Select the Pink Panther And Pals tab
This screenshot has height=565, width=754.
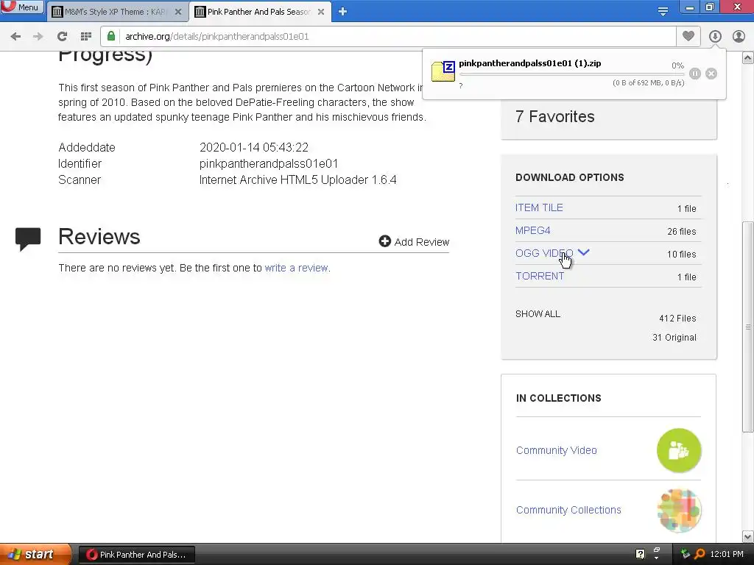(x=260, y=12)
